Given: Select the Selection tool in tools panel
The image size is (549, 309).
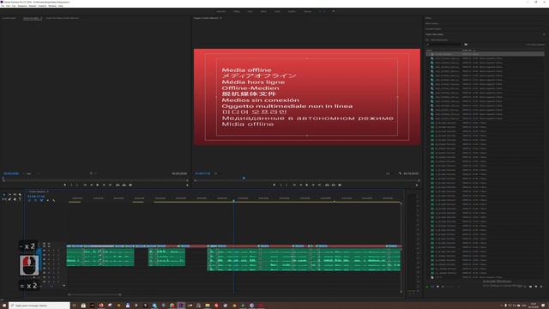Looking at the screenshot, I should pyautogui.click(x=4, y=195).
